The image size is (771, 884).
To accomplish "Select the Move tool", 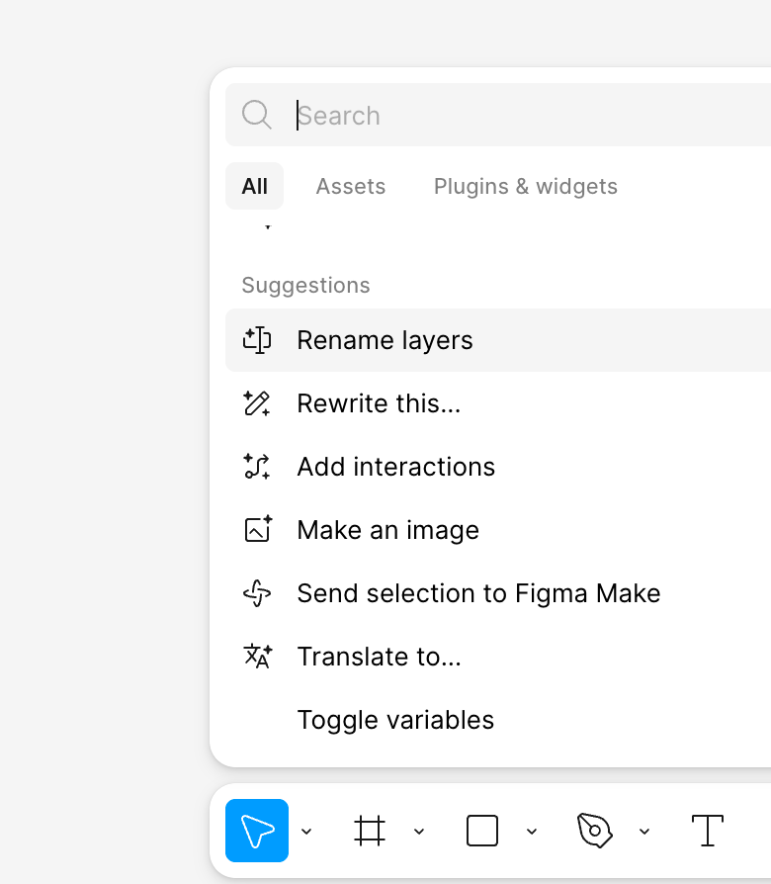I will 257,831.
